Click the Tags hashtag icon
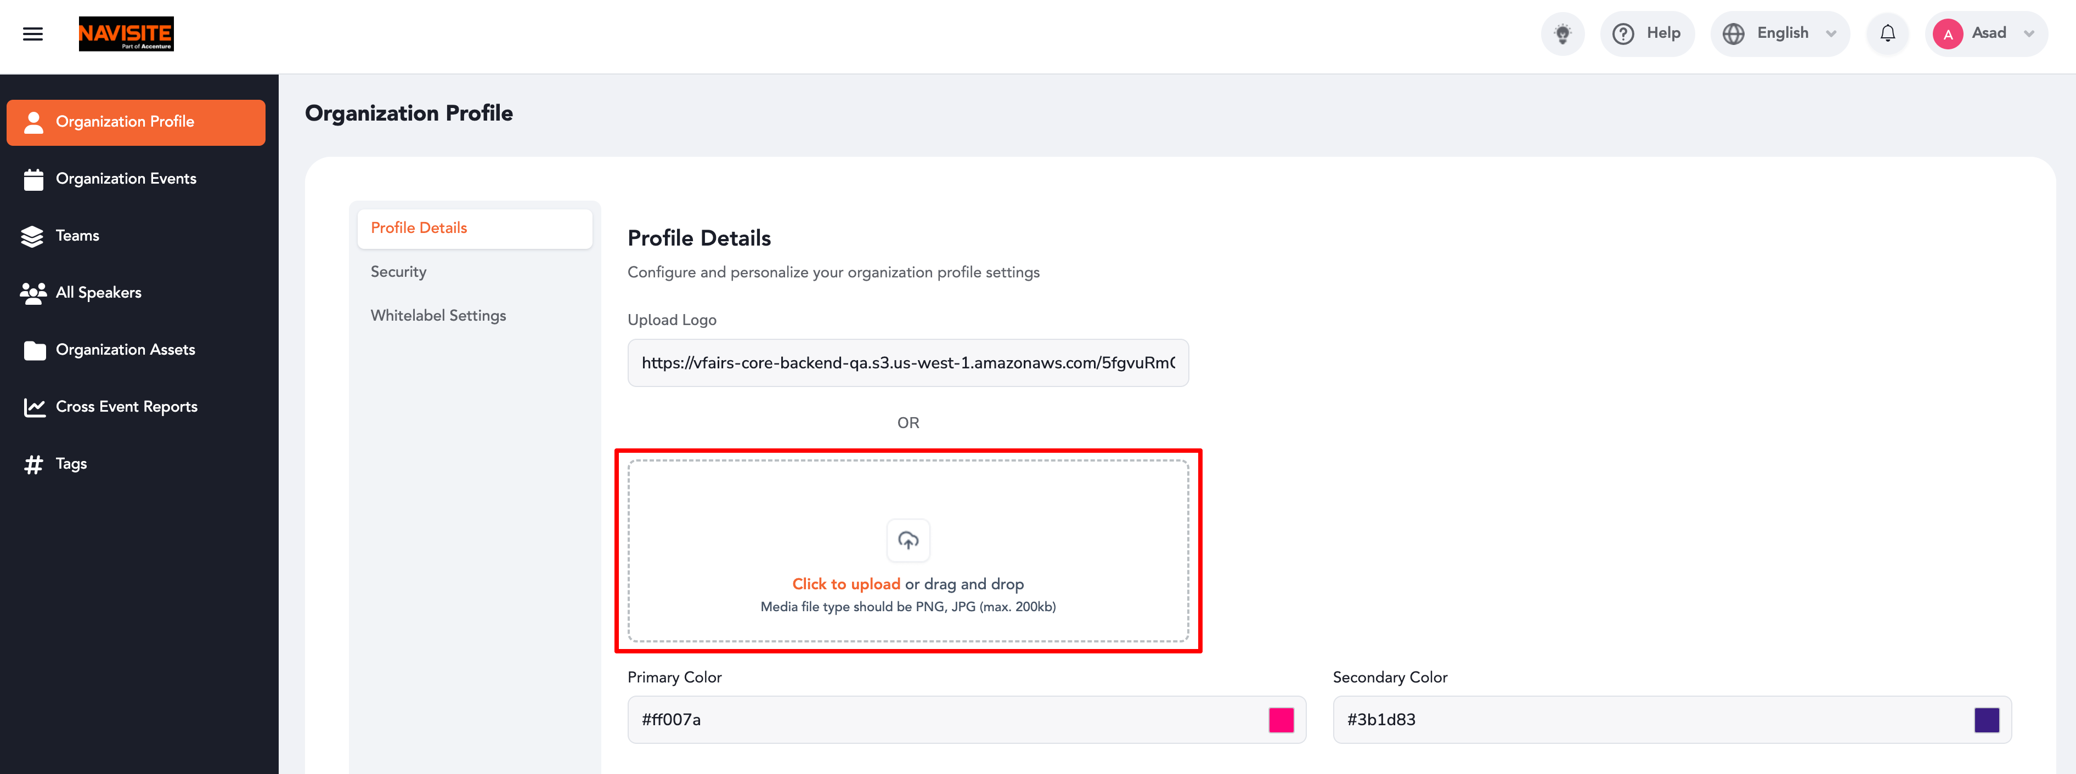Screen dimensions: 2076x774 pyautogui.click(x=33, y=464)
